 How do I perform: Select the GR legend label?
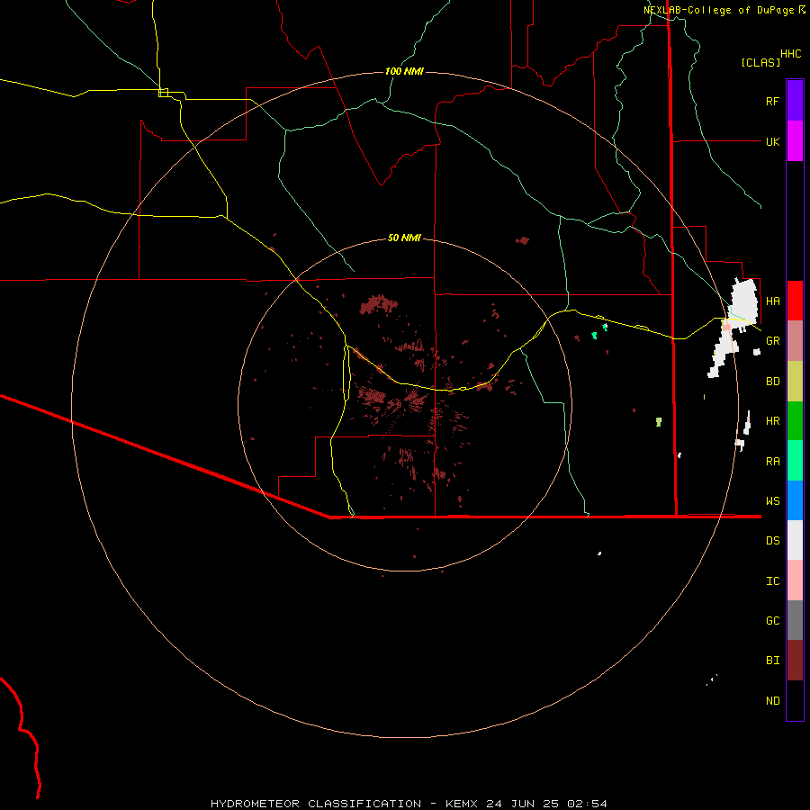click(x=772, y=341)
